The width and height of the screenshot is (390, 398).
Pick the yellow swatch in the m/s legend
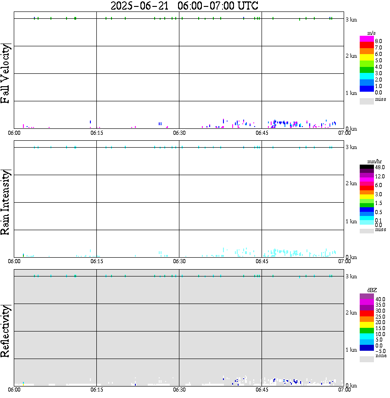(367, 57)
